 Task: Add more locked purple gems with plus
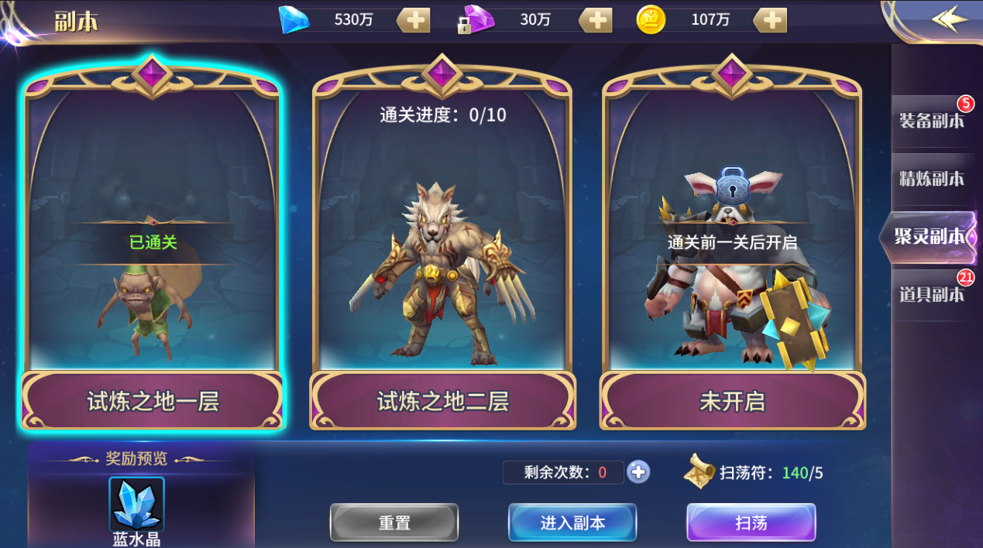tap(595, 20)
